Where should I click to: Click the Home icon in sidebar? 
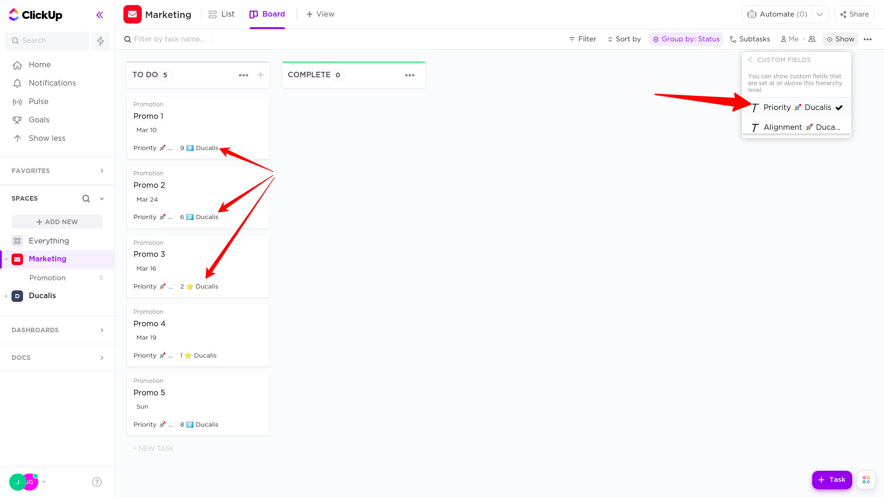(x=17, y=65)
